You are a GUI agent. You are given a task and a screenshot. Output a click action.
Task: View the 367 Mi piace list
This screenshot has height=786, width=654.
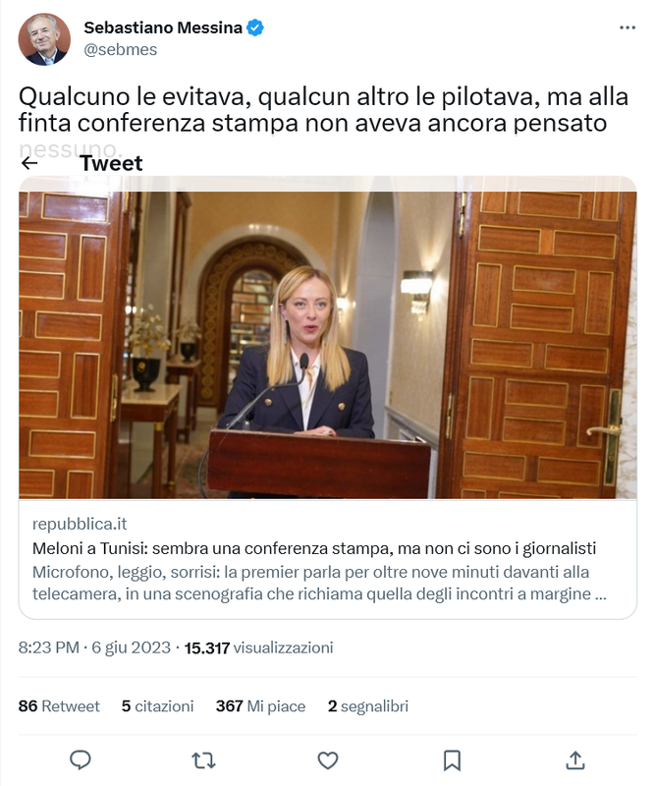point(260,706)
